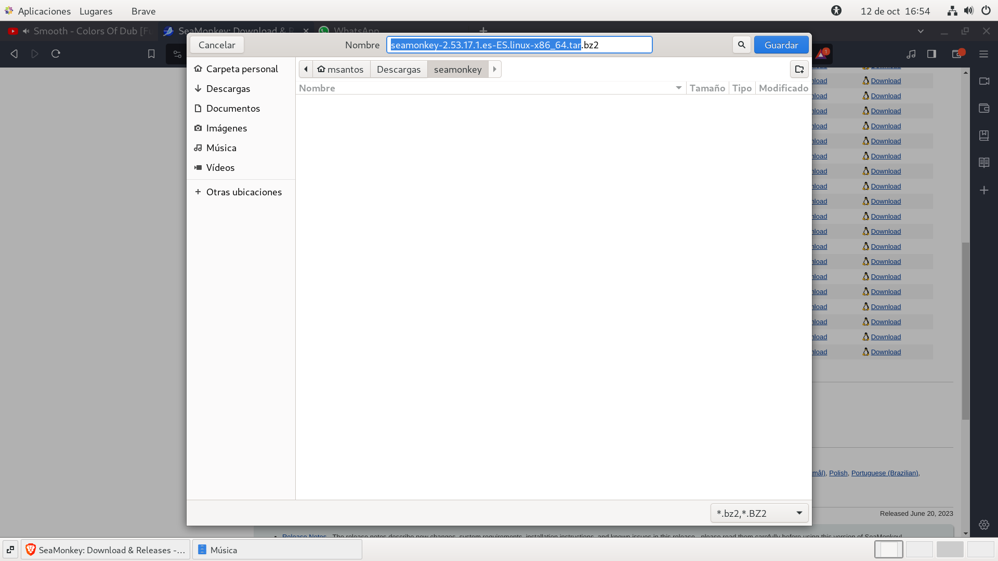This screenshot has height=561, width=998.
Task: Click Nombre column sort arrow
Action: (x=678, y=88)
